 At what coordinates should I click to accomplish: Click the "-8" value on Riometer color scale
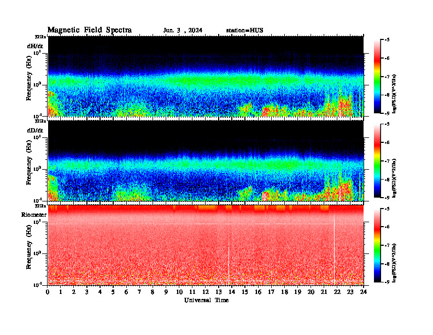(x=388, y=264)
